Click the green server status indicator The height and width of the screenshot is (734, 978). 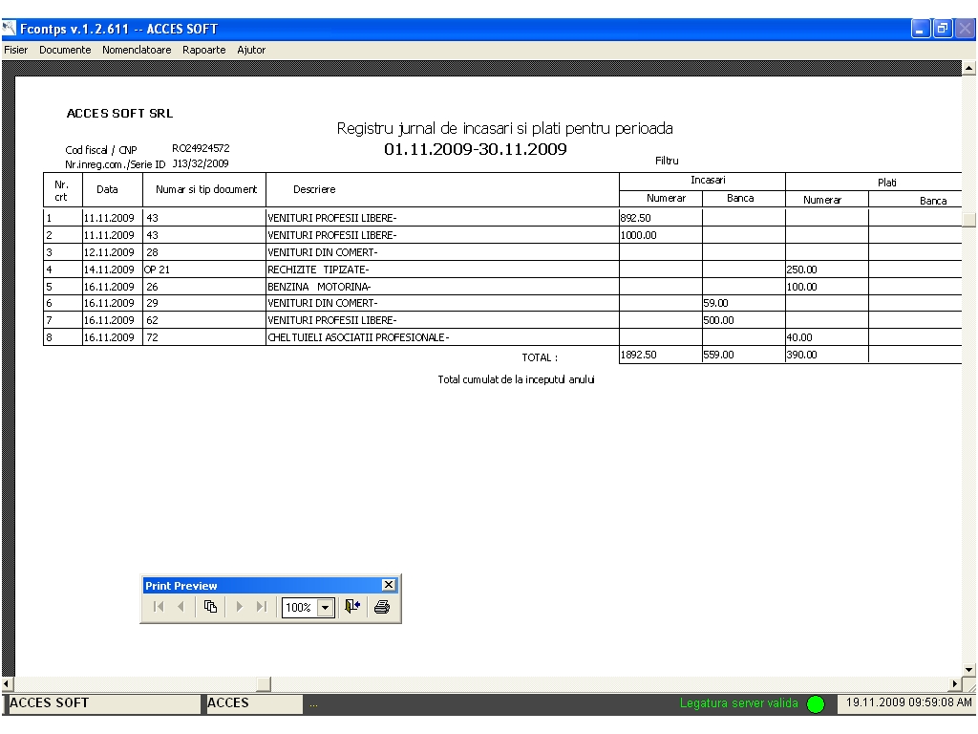815,704
